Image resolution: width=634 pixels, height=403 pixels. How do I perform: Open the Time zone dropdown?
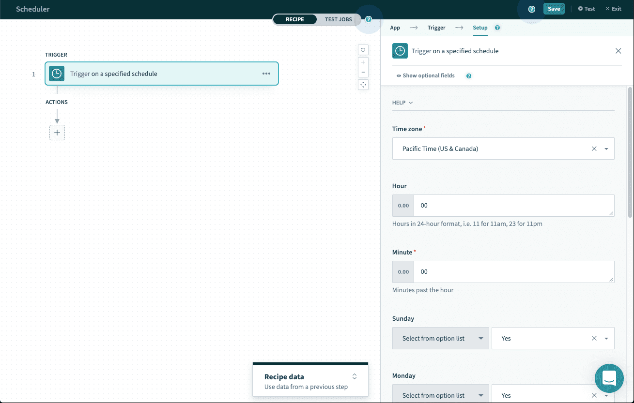point(605,149)
